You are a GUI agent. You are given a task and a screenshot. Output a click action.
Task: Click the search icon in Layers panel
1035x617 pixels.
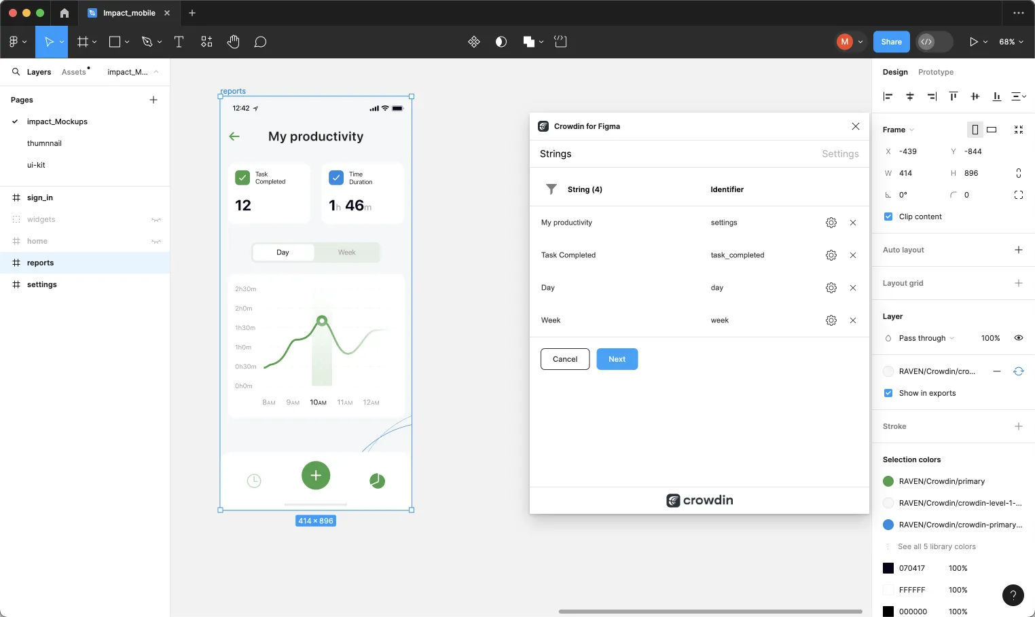[16, 72]
